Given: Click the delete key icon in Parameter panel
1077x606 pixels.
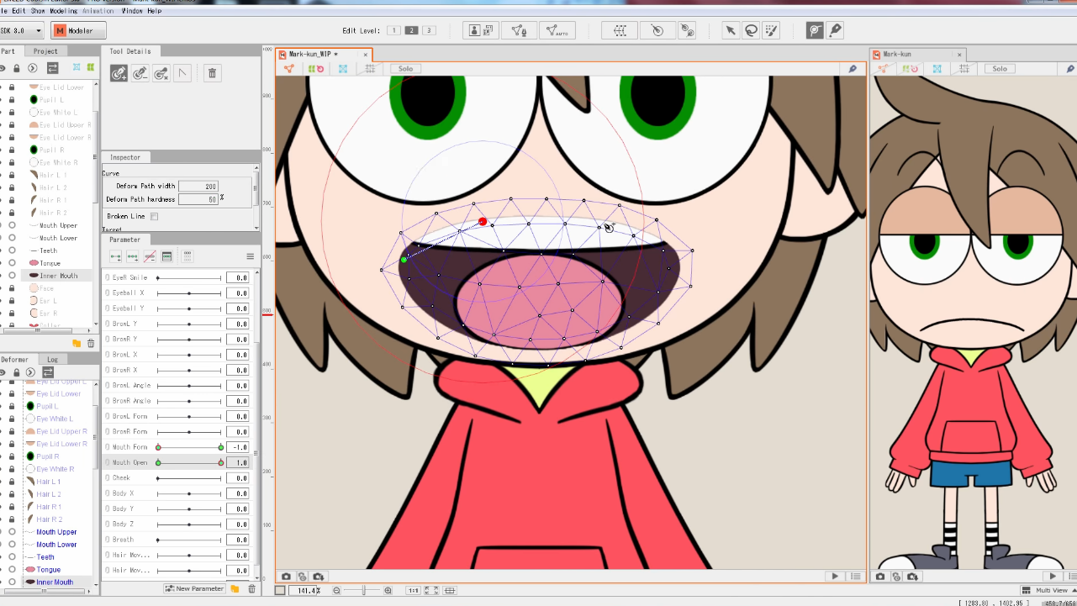Looking at the screenshot, I should point(150,256).
